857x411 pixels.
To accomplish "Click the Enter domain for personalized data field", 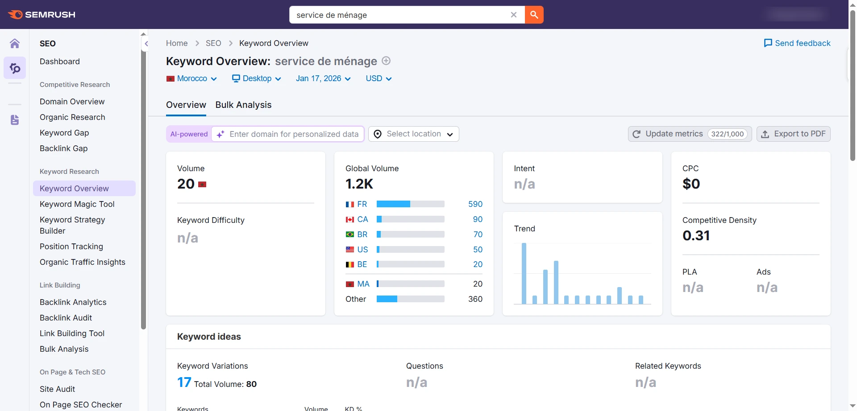I will (x=294, y=134).
